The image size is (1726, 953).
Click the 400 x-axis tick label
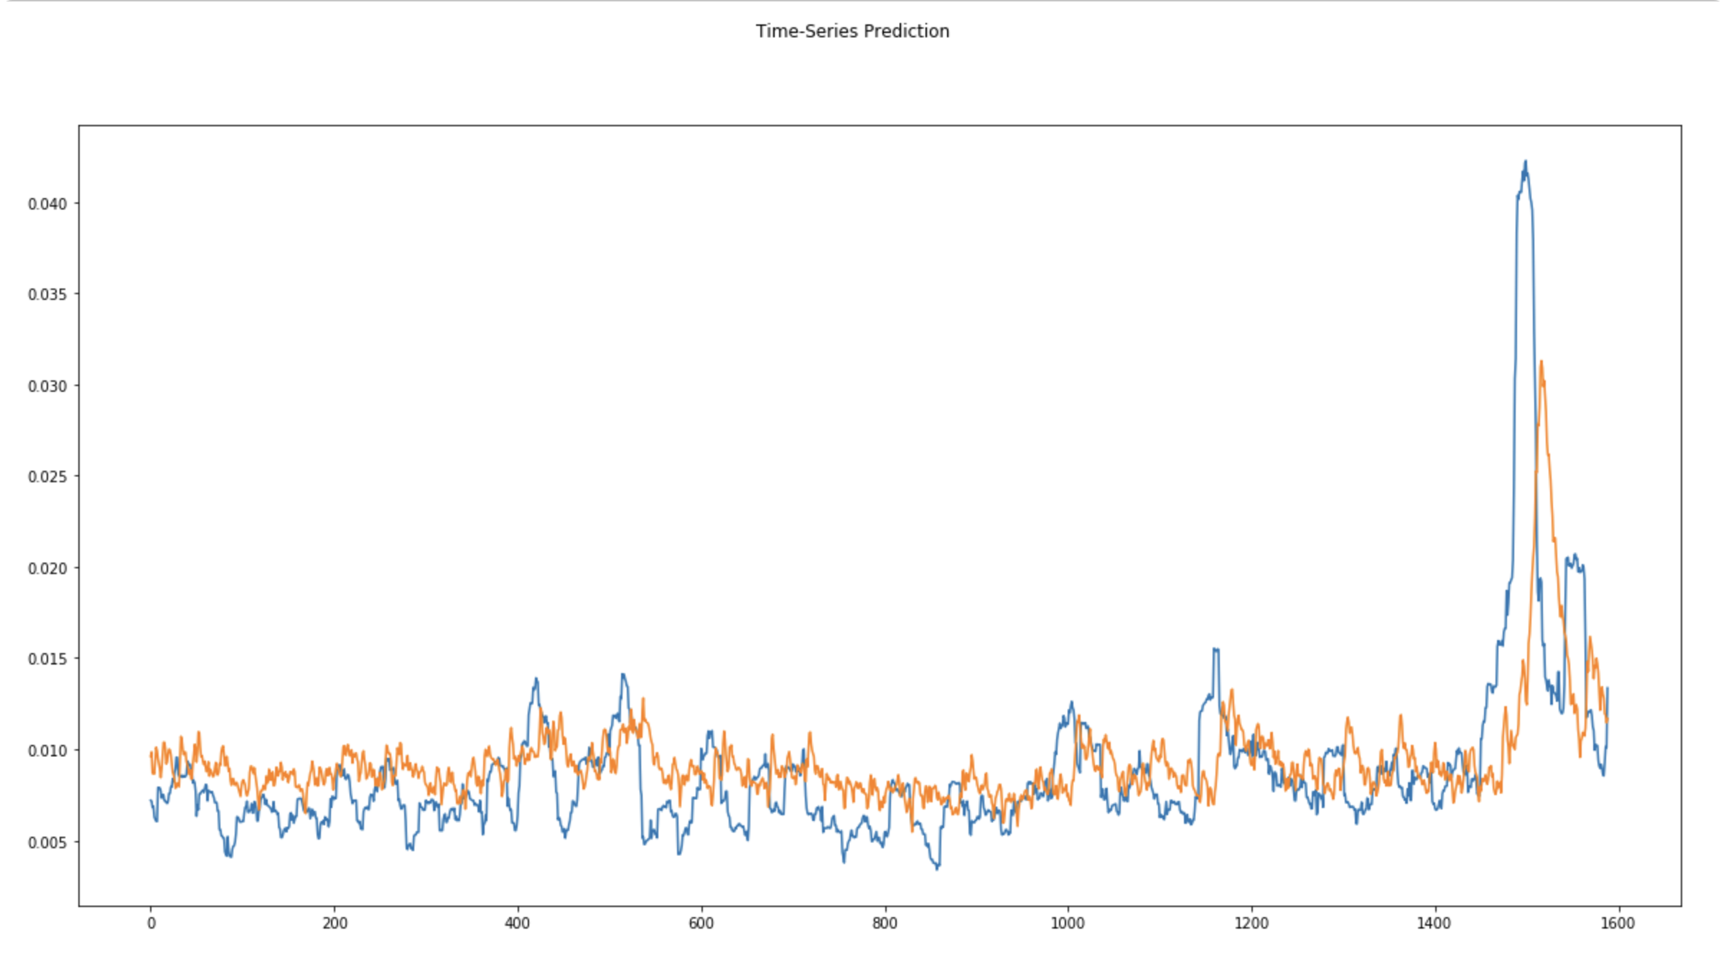coord(518,924)
